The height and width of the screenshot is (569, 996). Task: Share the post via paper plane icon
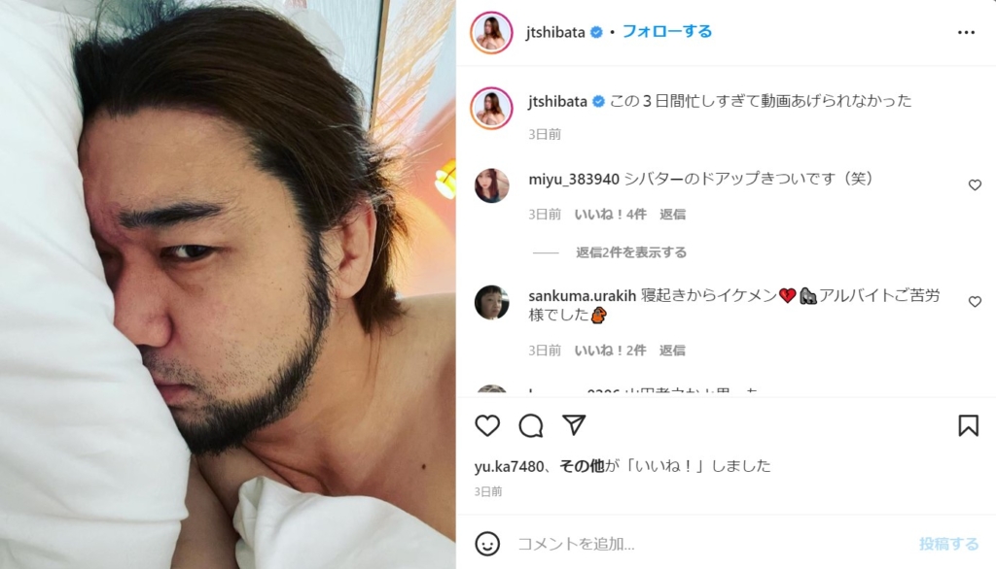pyautogui.click(x=574, y=425)
